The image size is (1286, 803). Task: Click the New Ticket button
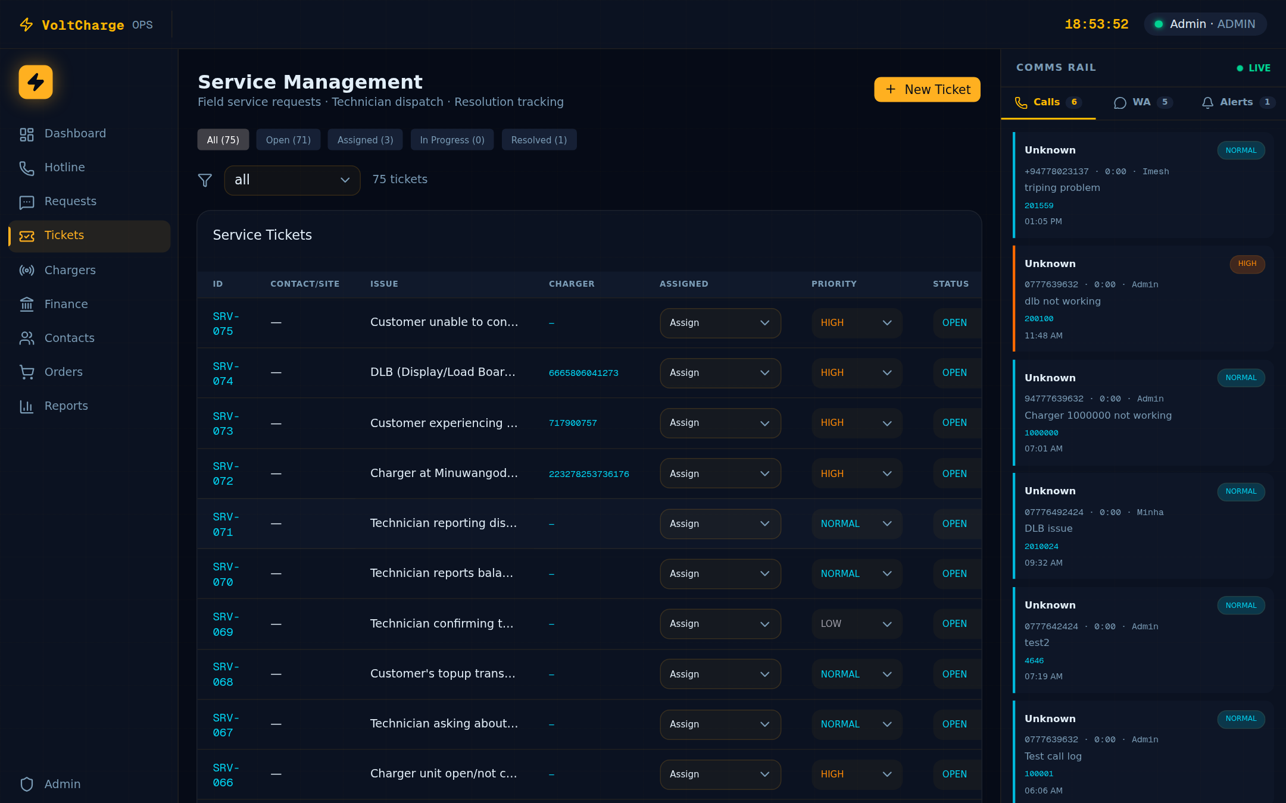[927, 90]
